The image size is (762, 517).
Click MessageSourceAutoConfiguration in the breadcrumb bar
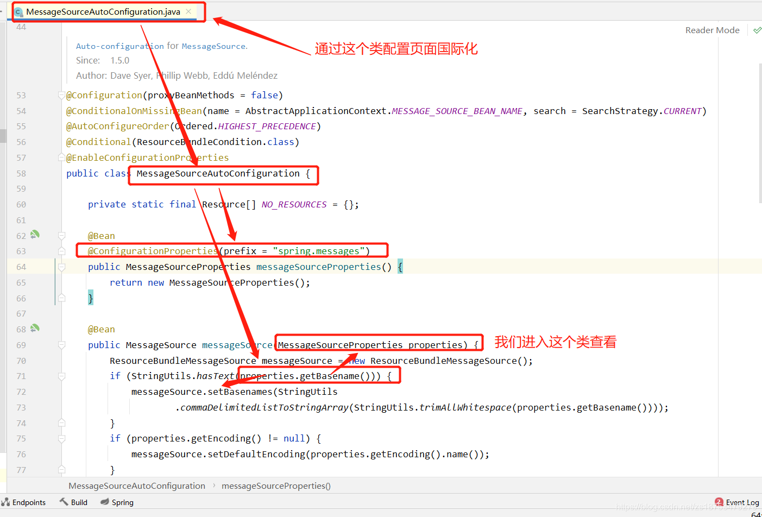coord(137,486)
